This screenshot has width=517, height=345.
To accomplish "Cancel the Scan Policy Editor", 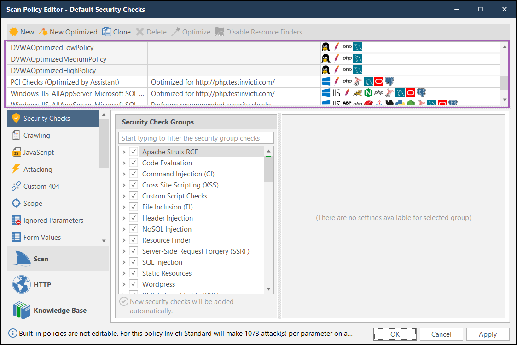I will point(441,334).
